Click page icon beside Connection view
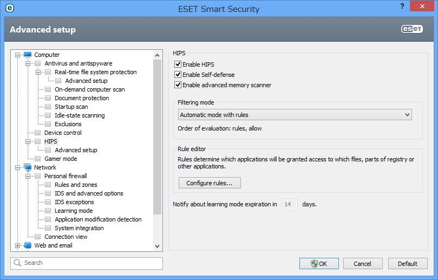The height and width of the screenshot is (280, 438). pos(38,237)
